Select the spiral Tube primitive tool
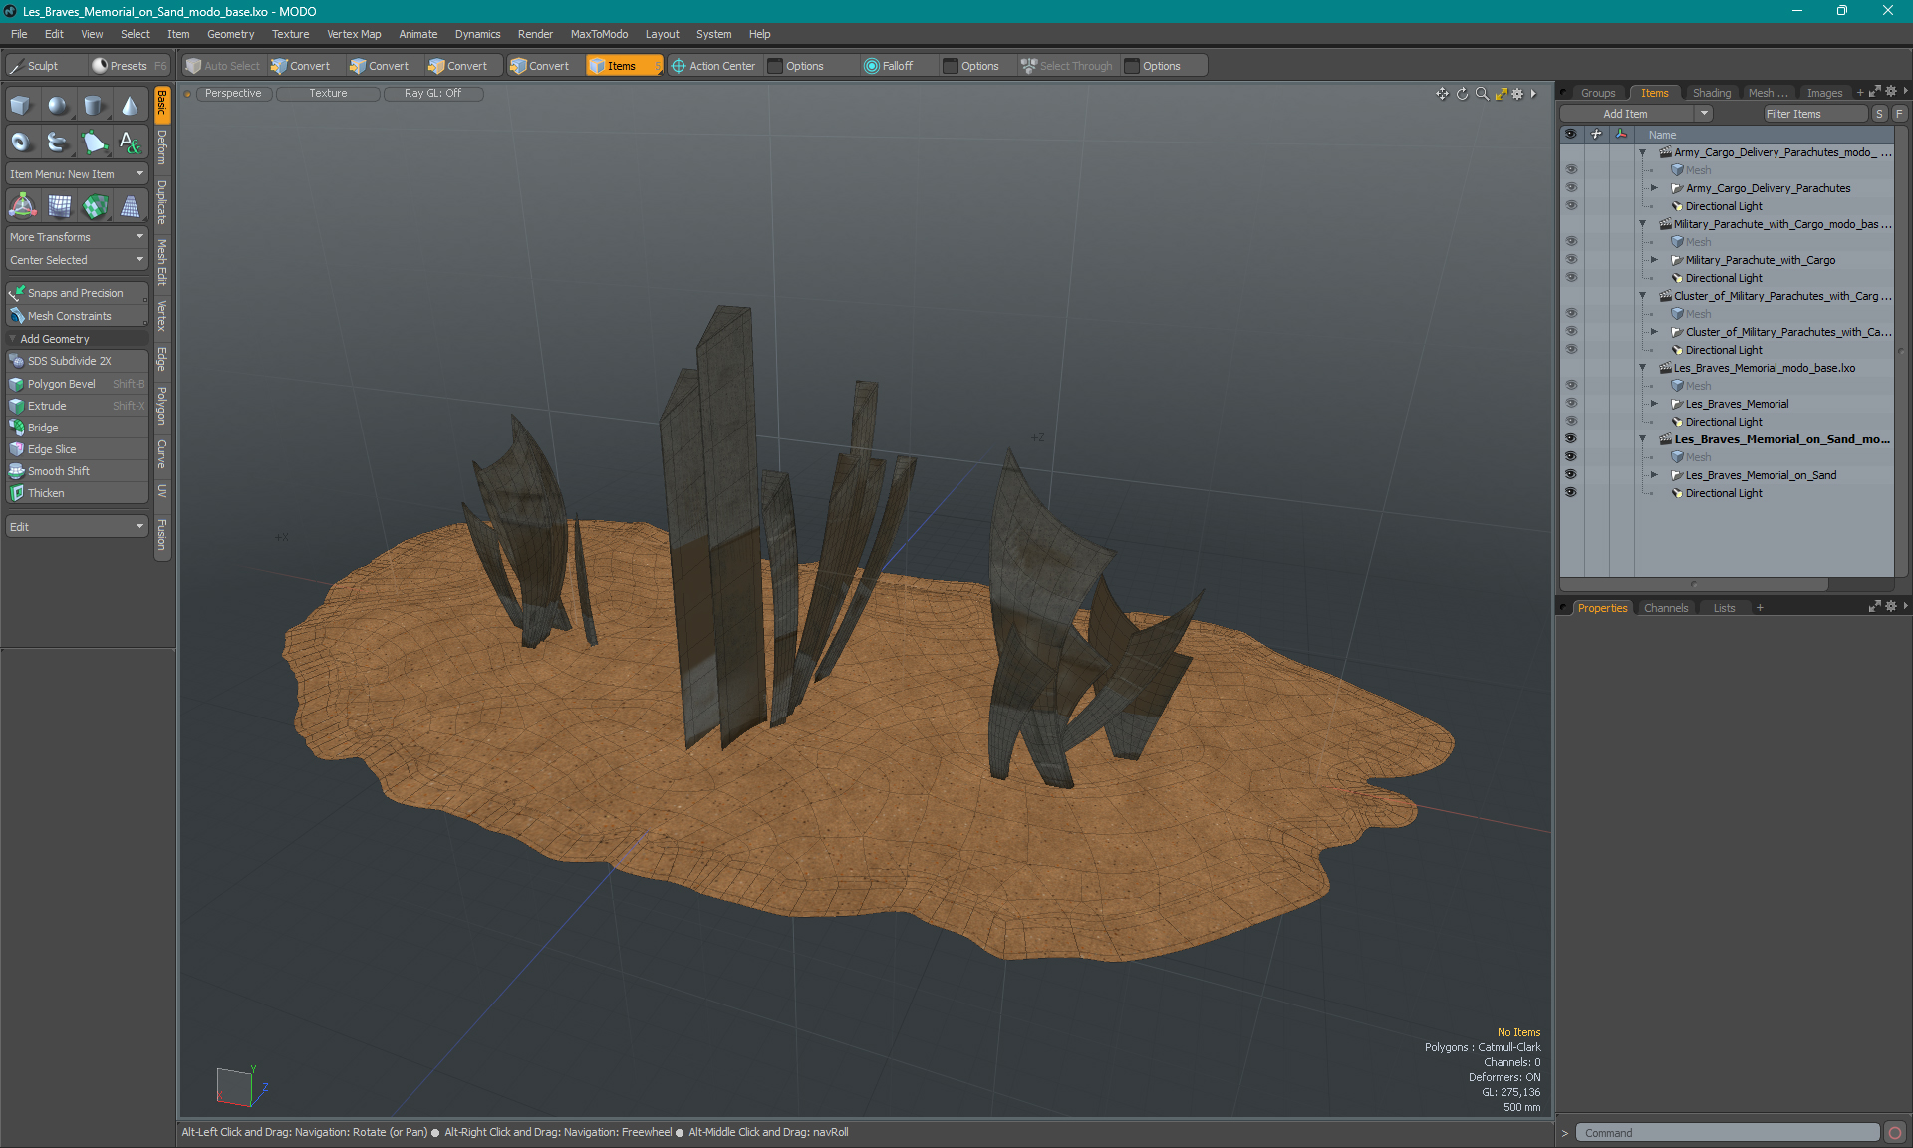The image size is (1913, 1148). [x=58, y=143]
